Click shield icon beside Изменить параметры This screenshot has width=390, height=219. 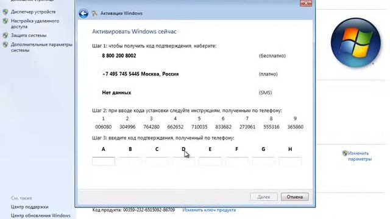tap(345, 153)
